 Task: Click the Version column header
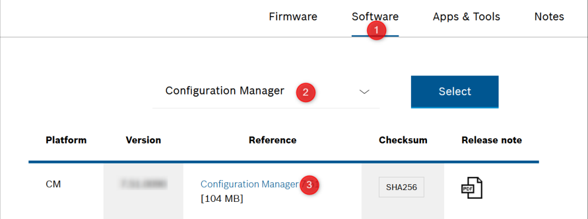tap(143, 140)
